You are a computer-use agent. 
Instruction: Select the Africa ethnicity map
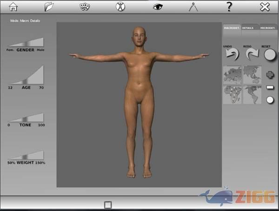point(232,94)
